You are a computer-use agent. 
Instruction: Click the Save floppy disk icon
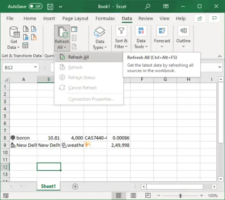click(50, 7)
